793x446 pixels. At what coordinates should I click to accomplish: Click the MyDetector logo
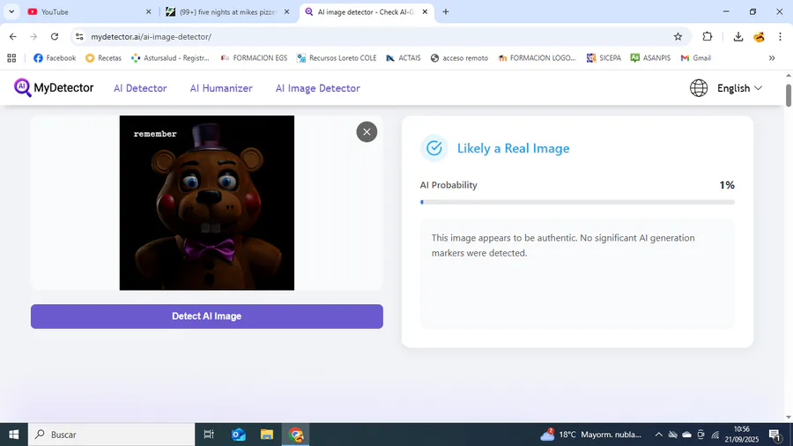click(x=54, y=88)
